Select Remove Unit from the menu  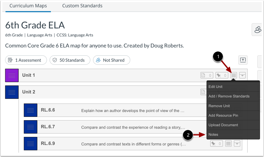point(219,106)
